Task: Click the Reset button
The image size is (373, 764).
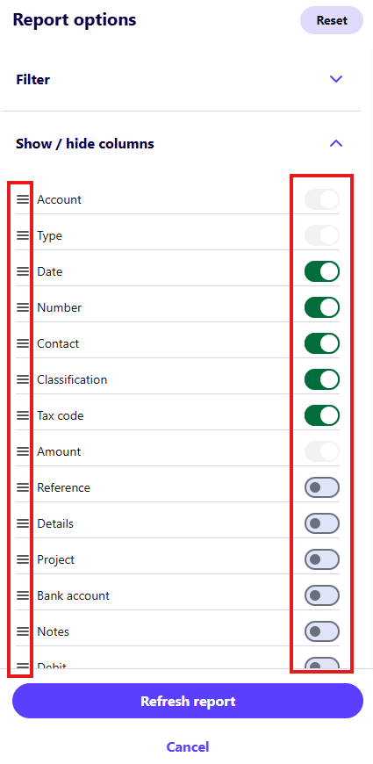Action: 332,20
